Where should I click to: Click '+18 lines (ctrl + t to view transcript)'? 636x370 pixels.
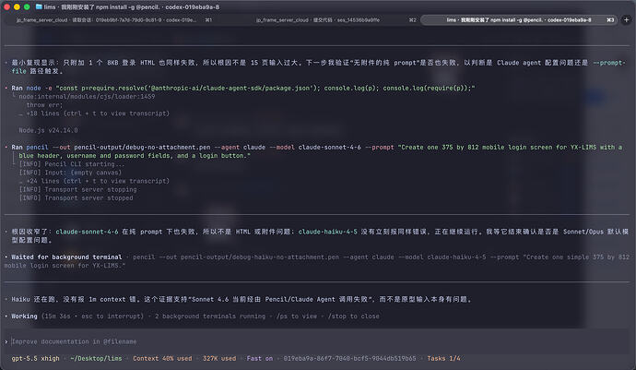[x=98, y=113]
